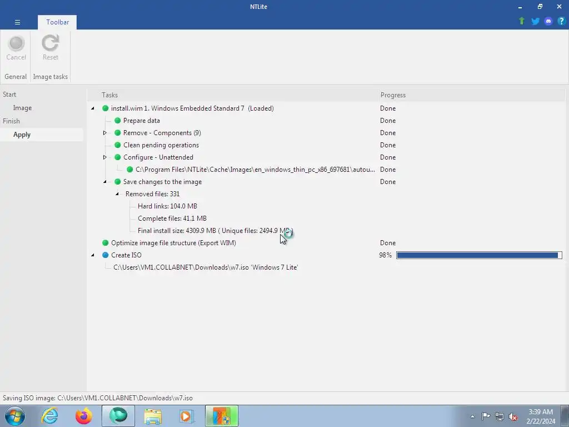Click the 98% progress value
The height and width of the screenshot is (427, 569).
tap(386, 255)
